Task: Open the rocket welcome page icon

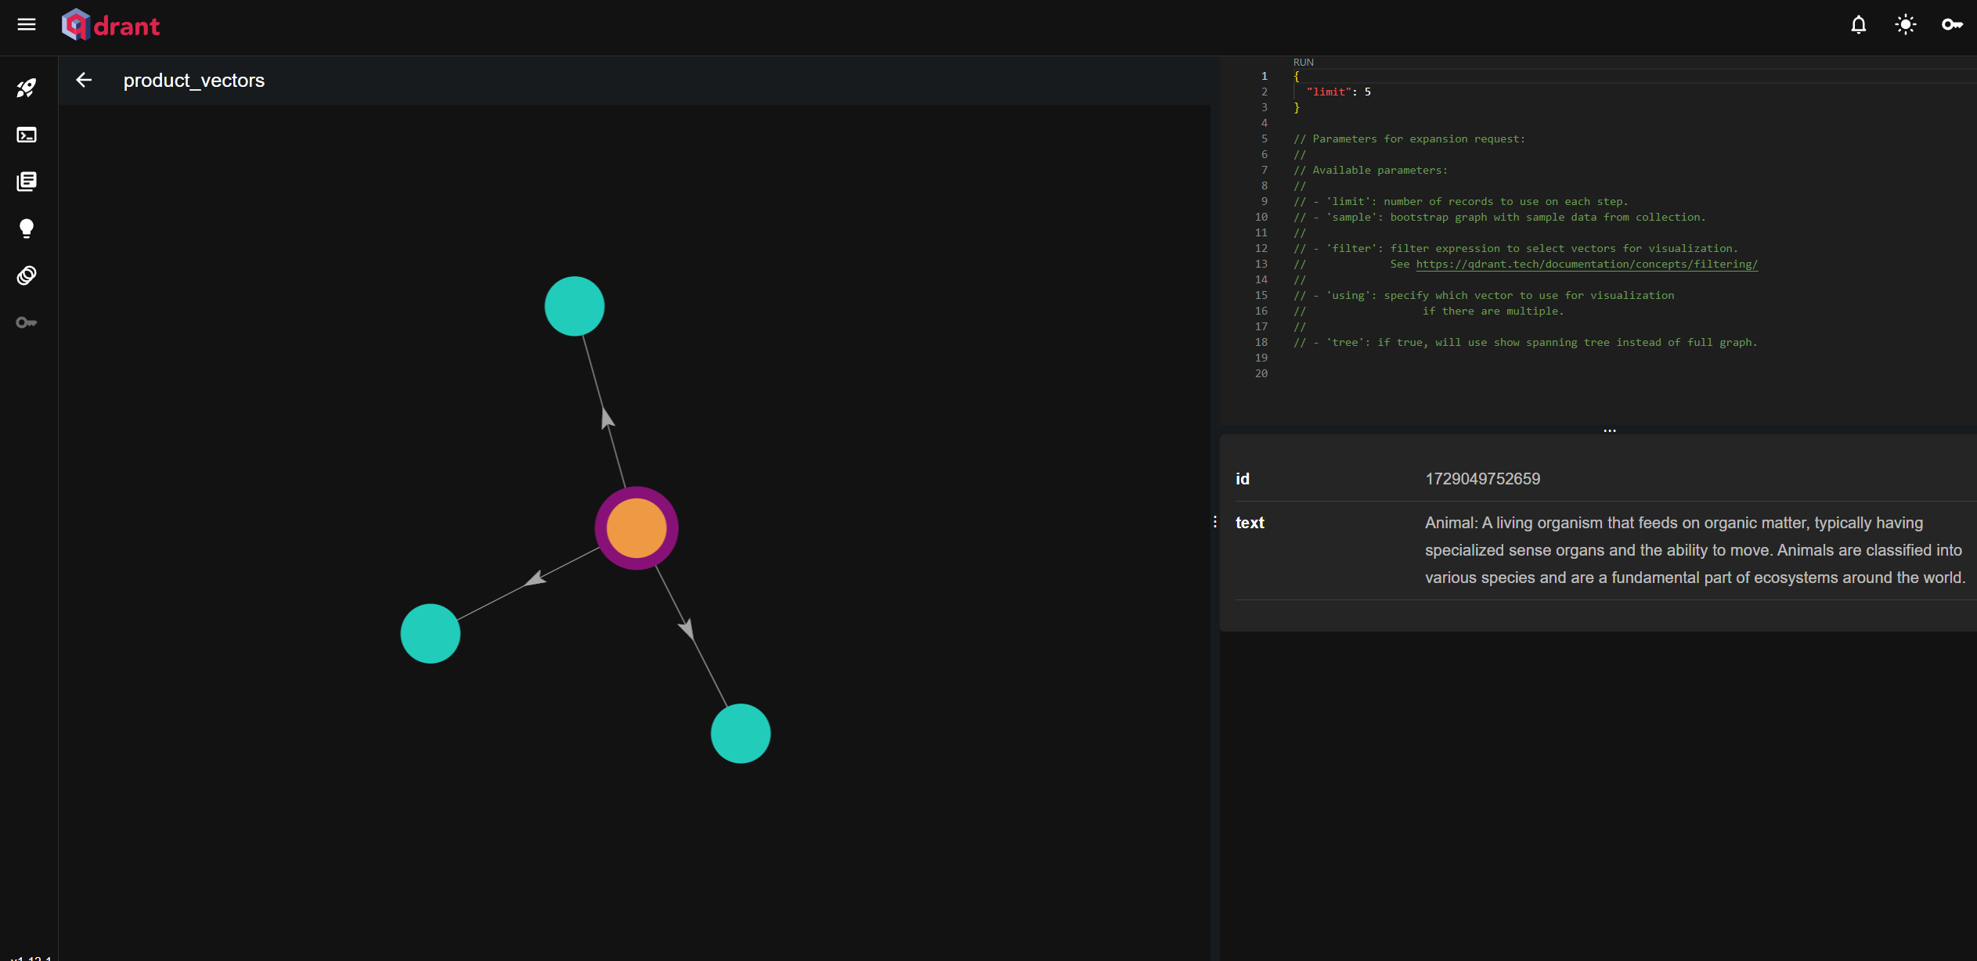Action: (27, 88)
